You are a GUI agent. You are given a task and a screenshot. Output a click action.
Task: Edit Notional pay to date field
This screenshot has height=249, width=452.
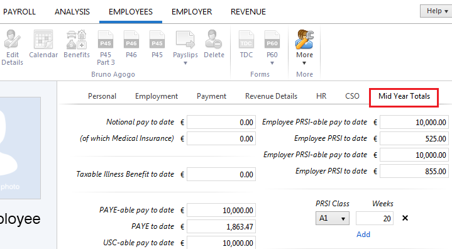221,123
